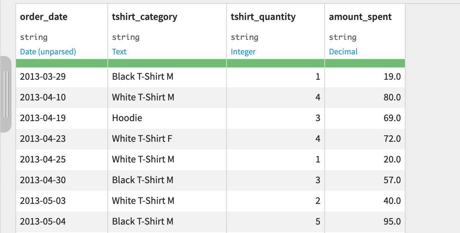Click the Integer meaning link
Screen dimensions: 460x233
[x=243, y=52]
